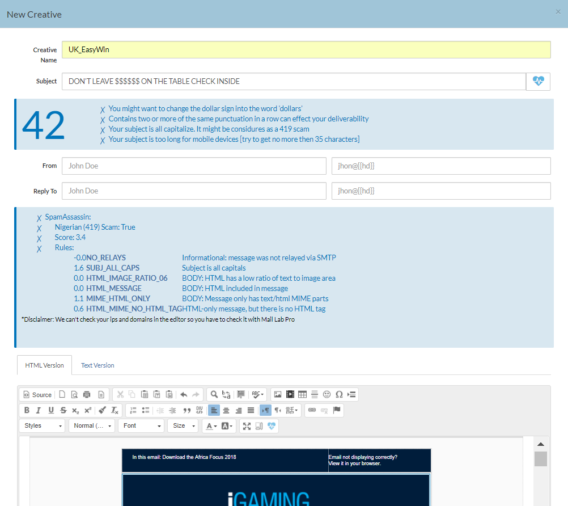Viewport: 568px width, 506px height.
Task: Click the Insert Link icon
Action: coord(312,410)
